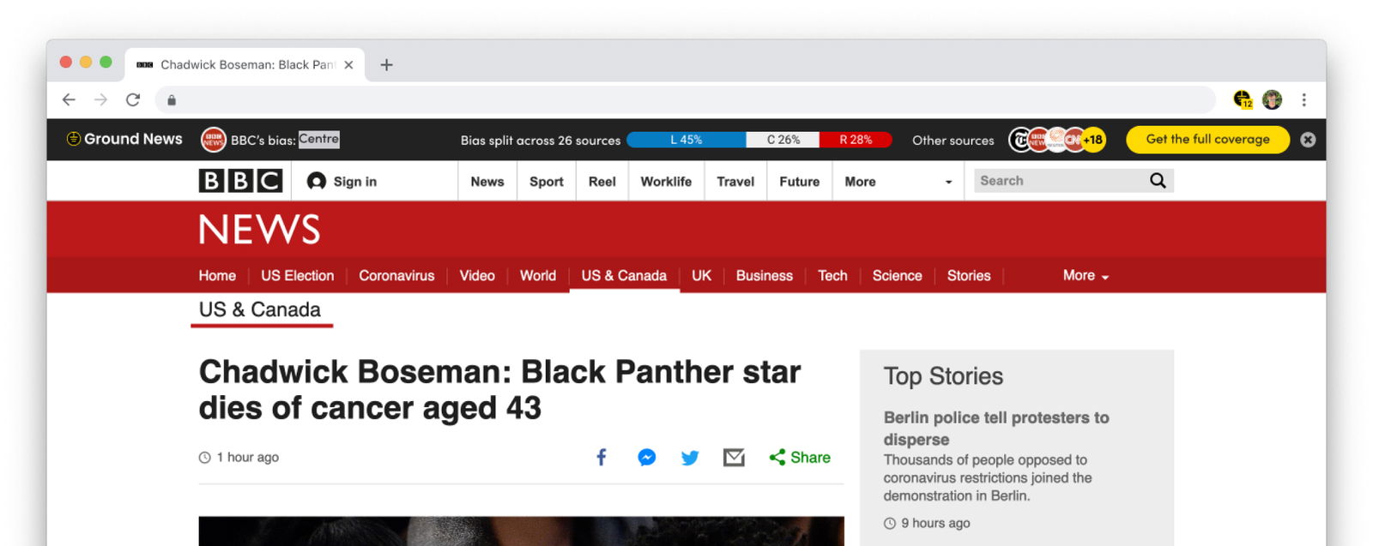Screen dimensions: 1373x546
Task: Open the US Election section
Action: coord(297,276)
